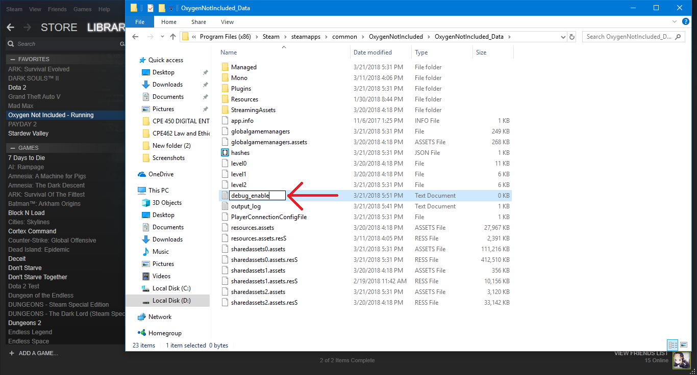The image size is (697, 375).
Task: Click the debug_enable rename text box
Action: pos(257,196)
